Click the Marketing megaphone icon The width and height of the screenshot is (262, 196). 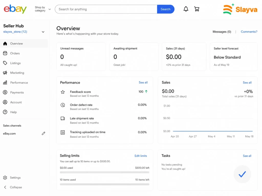click(5, 73)
